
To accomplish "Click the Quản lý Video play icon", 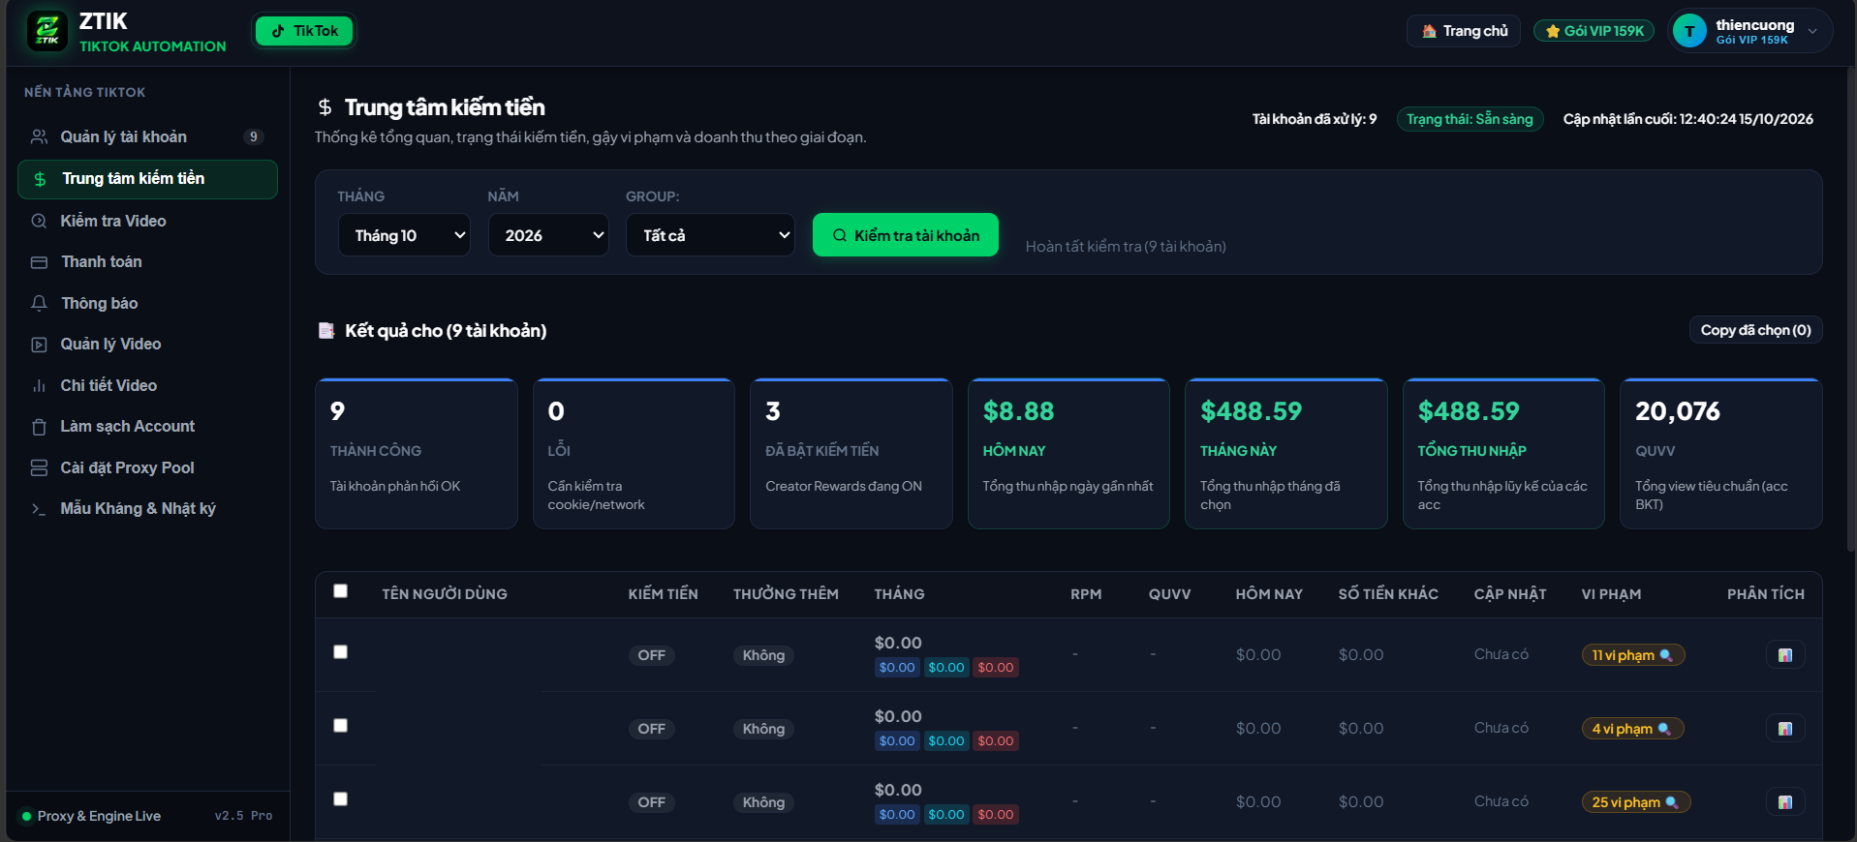I will 39,345.
